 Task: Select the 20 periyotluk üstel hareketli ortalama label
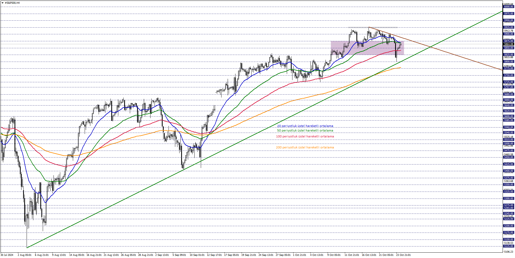(x=305, y=126)
